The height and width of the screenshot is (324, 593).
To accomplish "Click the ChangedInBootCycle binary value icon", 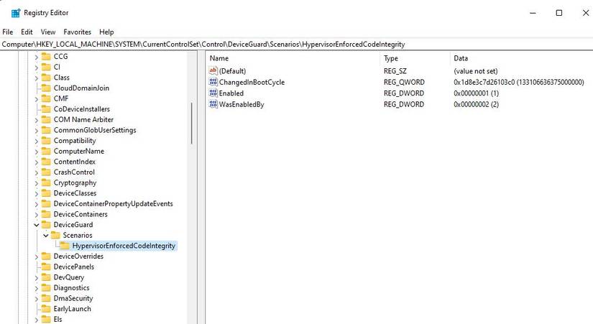I will [x=213, y=82].
